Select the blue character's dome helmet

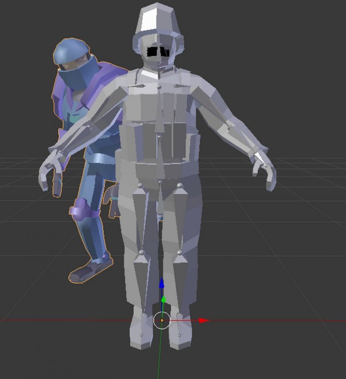pyautogui.click(x=70, y=49)
